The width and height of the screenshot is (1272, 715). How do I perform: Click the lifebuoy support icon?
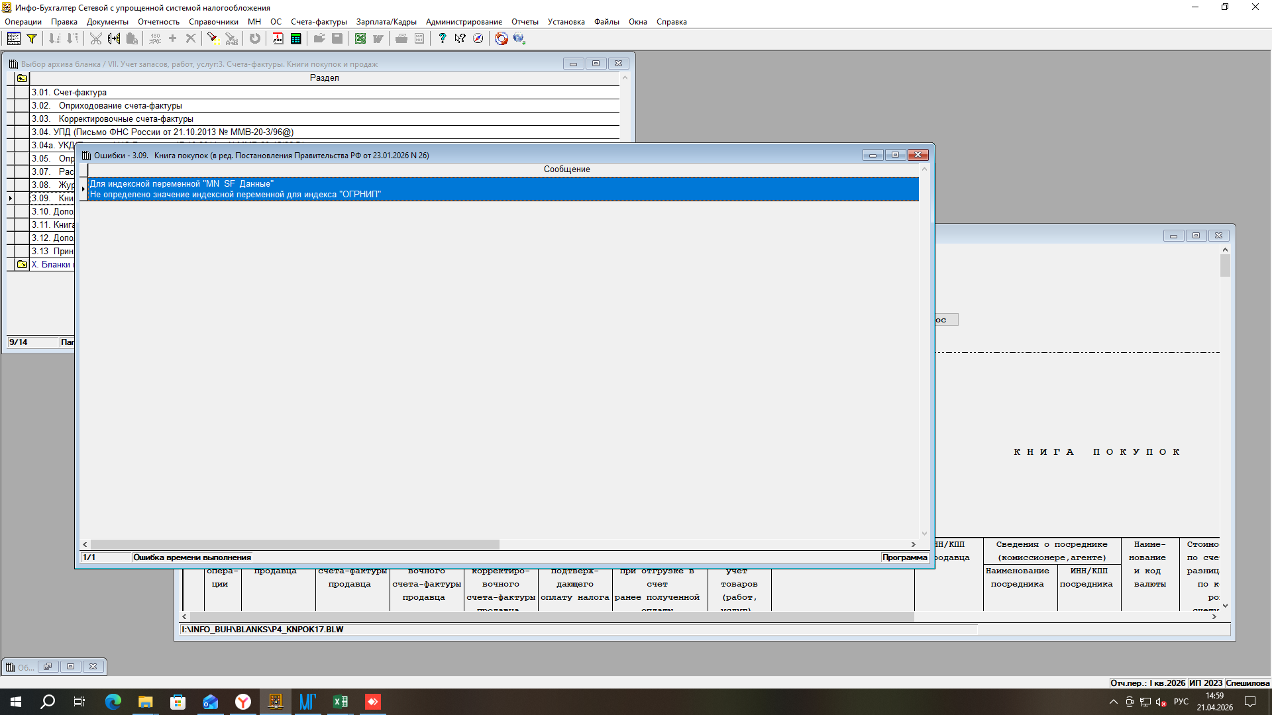(x=502, y=38)
